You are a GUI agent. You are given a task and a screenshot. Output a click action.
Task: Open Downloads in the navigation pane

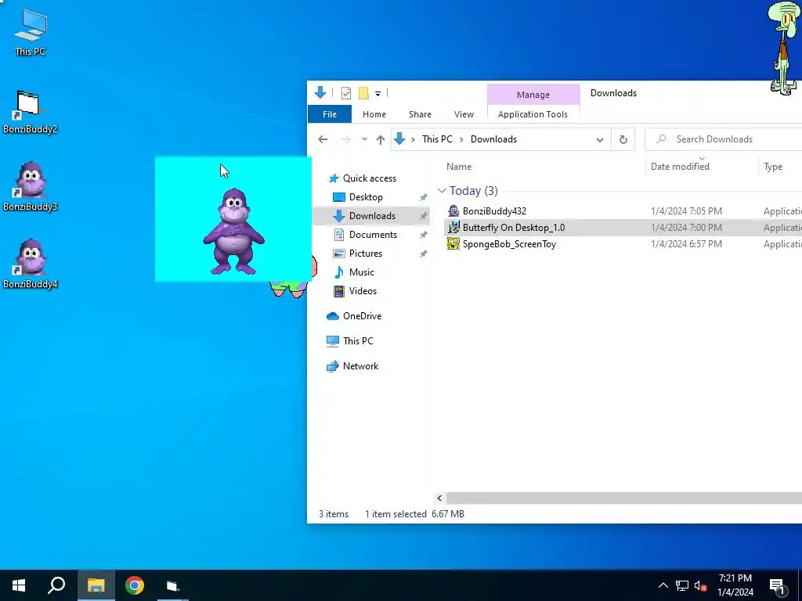pos(372,216)
